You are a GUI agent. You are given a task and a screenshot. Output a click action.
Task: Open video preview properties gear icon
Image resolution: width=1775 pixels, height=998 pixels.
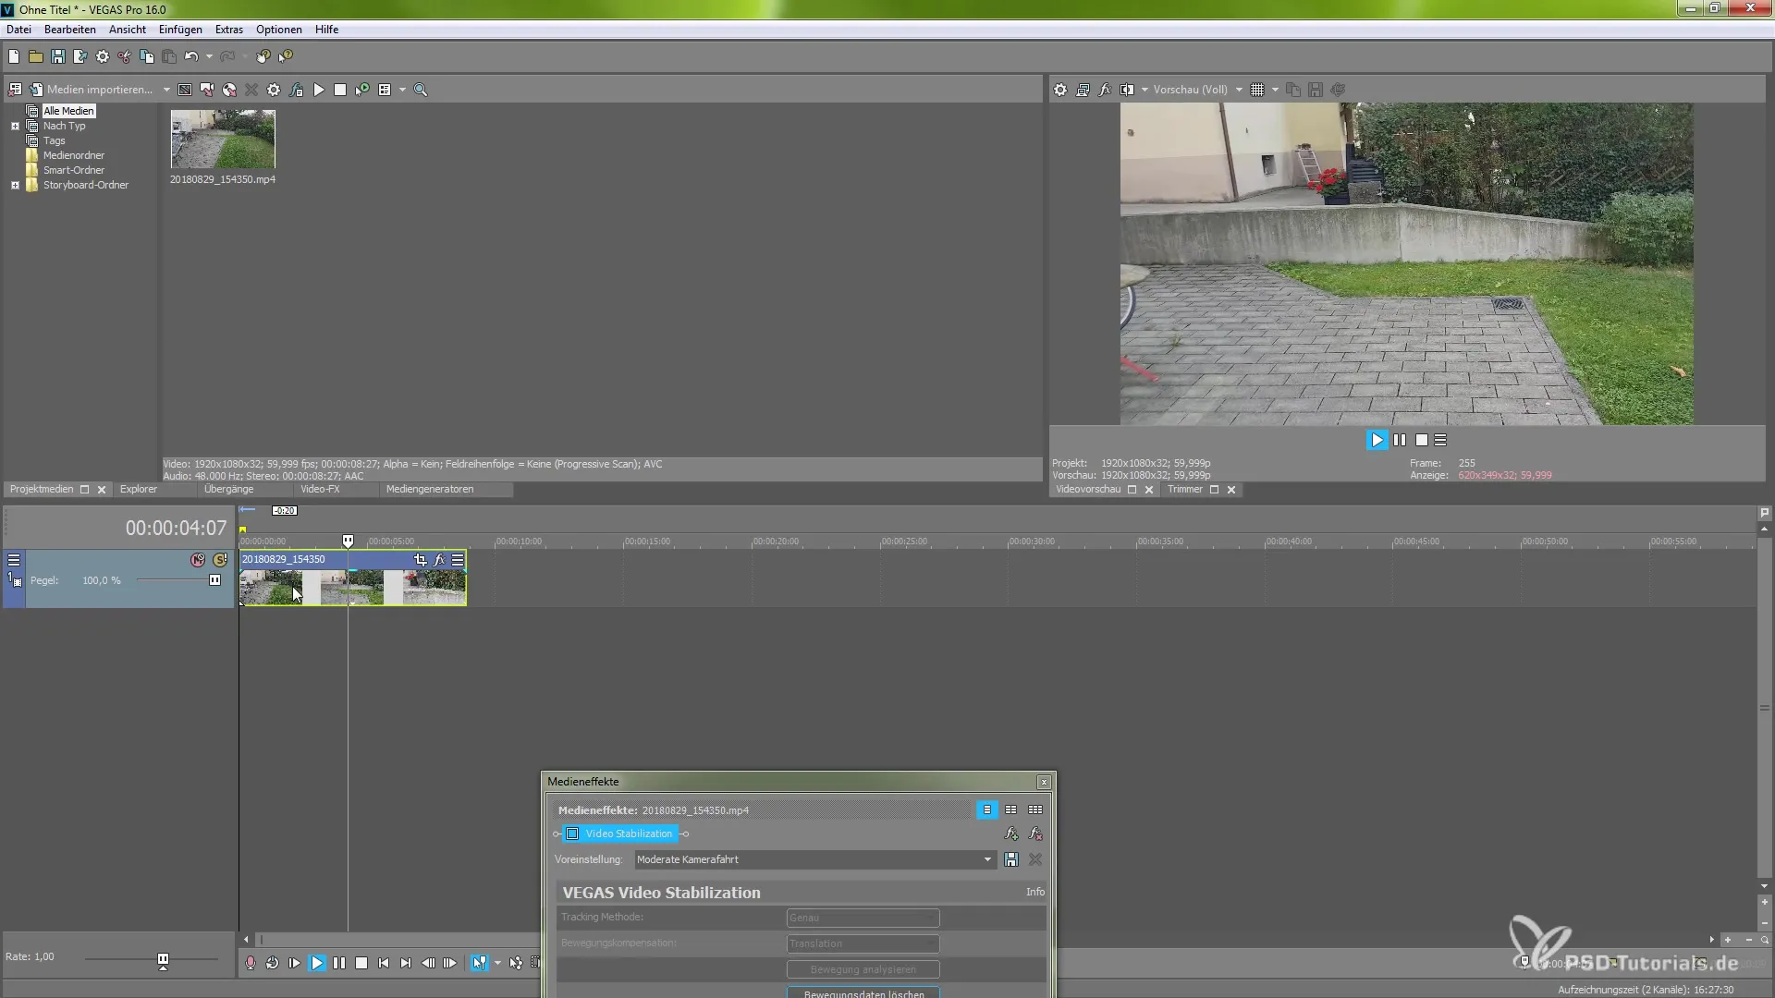[1060, 90]
